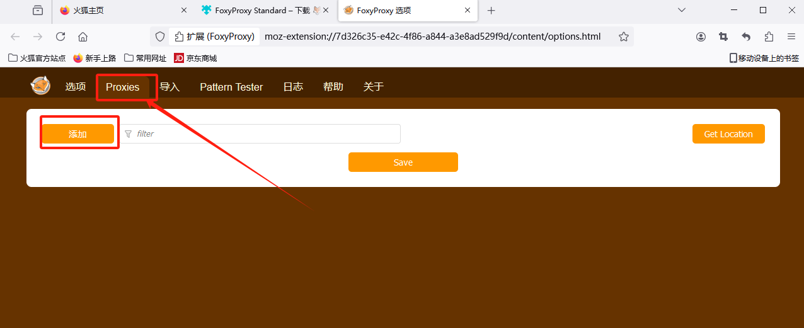Image resolution: width=804 pixels, height=328 pixels.
Task: Open the 帮助 menu item
Action: pyautogui.click(x=333, y=87)
